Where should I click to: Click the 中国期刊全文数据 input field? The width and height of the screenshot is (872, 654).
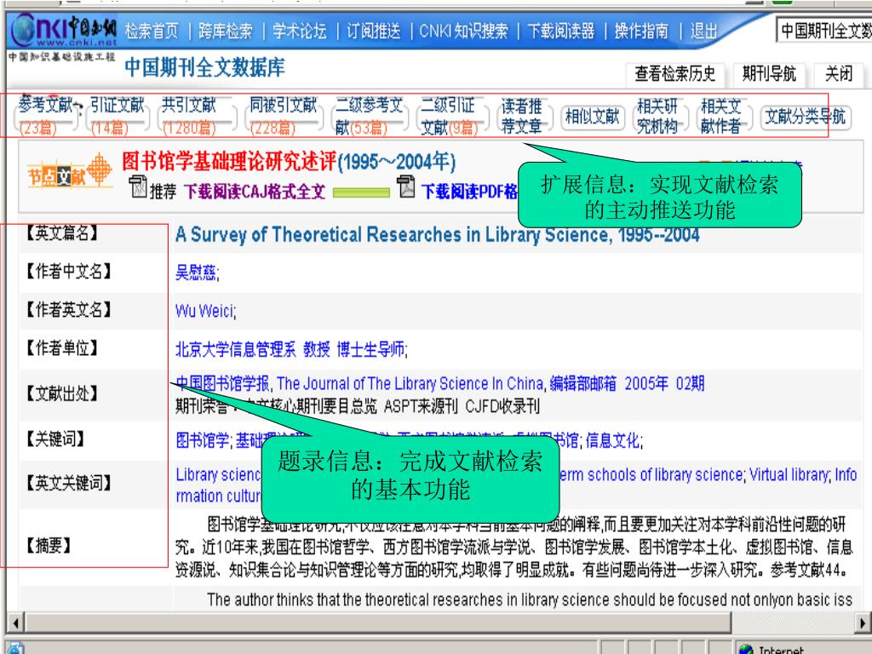[x=824, y=30]
